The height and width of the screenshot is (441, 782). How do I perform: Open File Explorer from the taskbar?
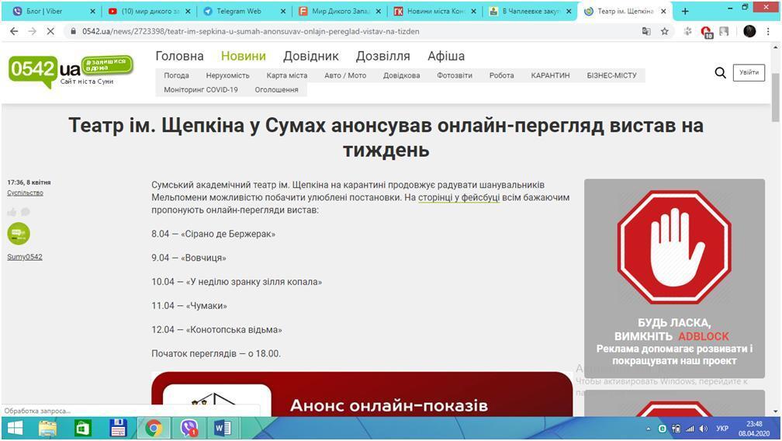point(48,428)
